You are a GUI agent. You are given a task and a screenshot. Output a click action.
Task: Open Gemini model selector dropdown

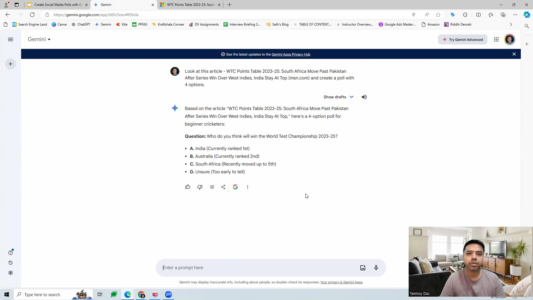pyautogui.click(x=39, y=39)
